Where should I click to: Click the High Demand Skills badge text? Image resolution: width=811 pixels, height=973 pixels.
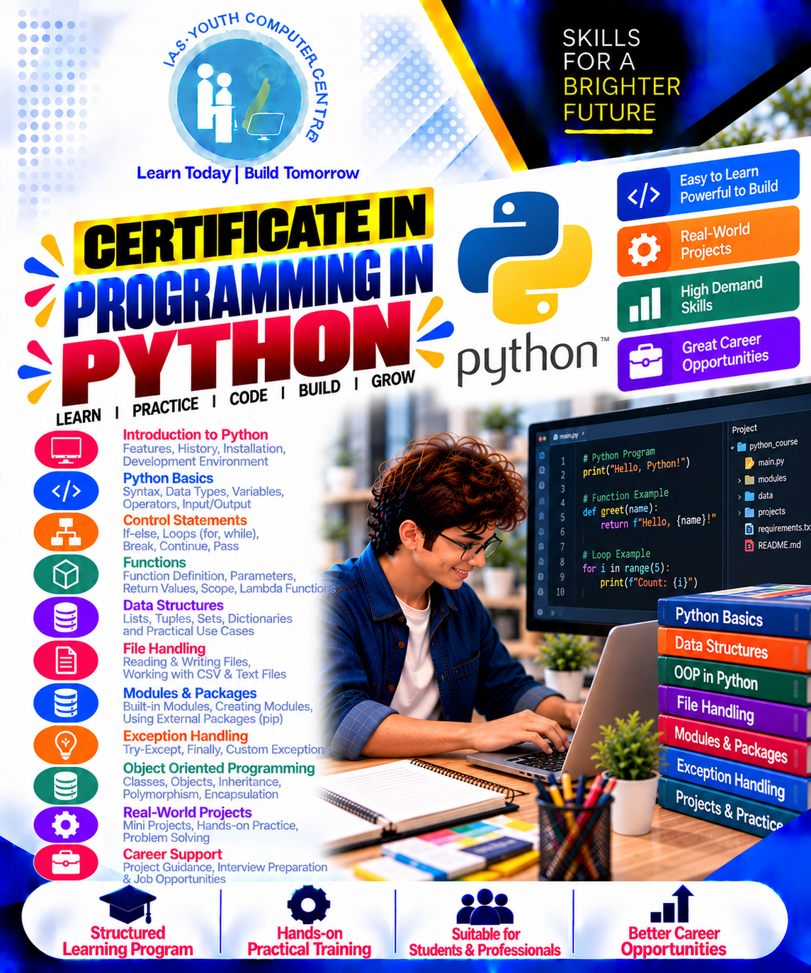coord(721,296)
